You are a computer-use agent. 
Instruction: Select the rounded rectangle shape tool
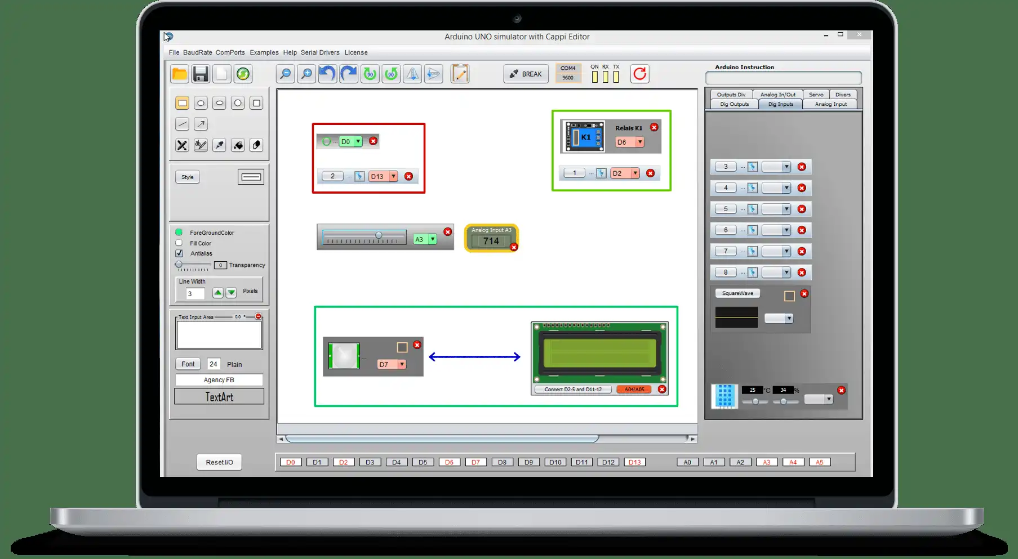click(201, 103)
